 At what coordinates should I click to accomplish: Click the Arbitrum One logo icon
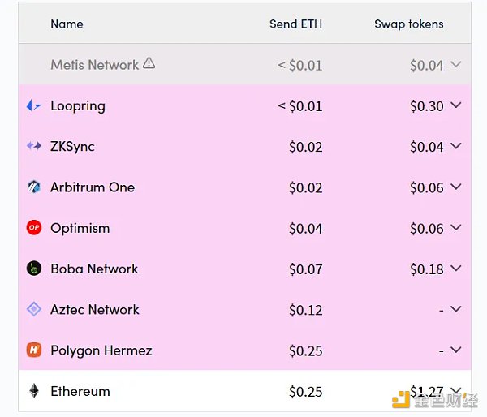34,187
